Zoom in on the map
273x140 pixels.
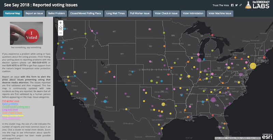pos(61,23)
